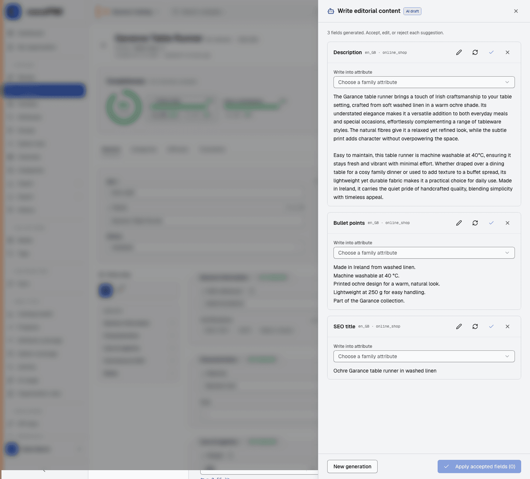This screenshot has height=479, width=530.
Task: Edit the Description suggestion with pencil icon
Action: pyautogui.click(x=459, y=52)
